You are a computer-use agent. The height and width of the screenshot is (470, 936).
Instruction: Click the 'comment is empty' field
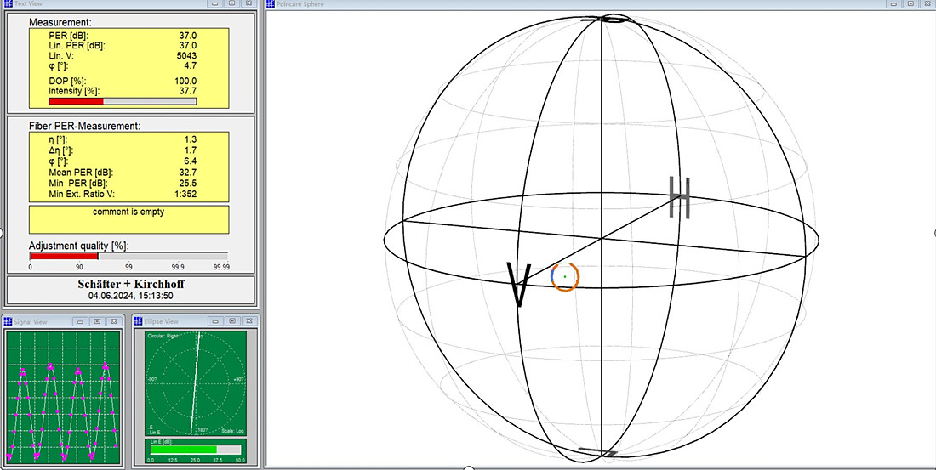(129, 219)
